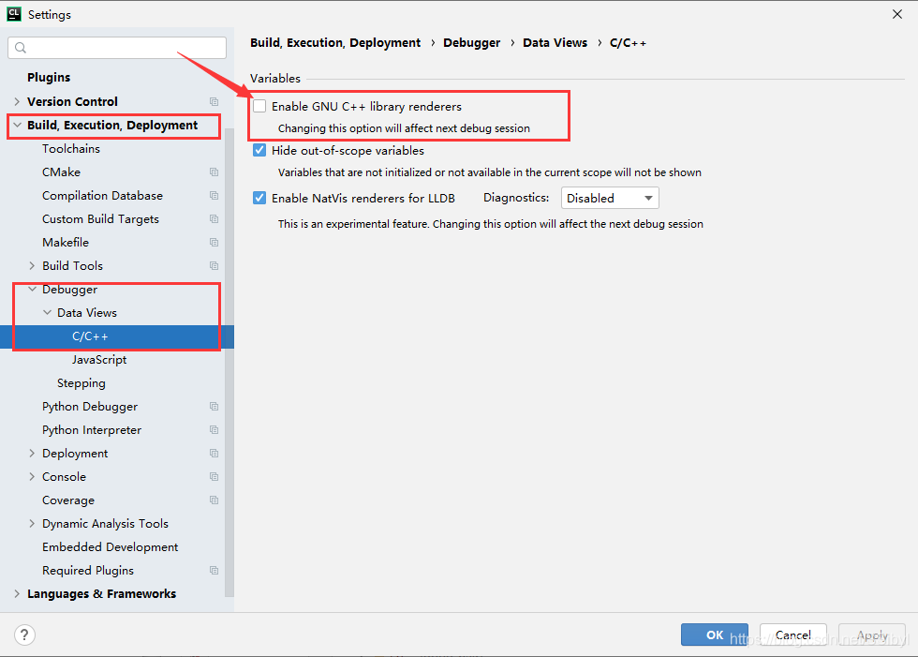918x657 pixels.
Task: Click the project-level icon beside Coverage
Action: pos(215,500)
